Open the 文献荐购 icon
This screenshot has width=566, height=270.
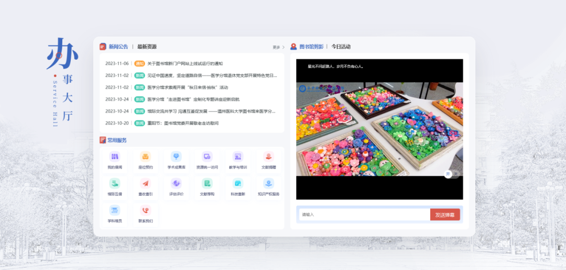[207, 183]
